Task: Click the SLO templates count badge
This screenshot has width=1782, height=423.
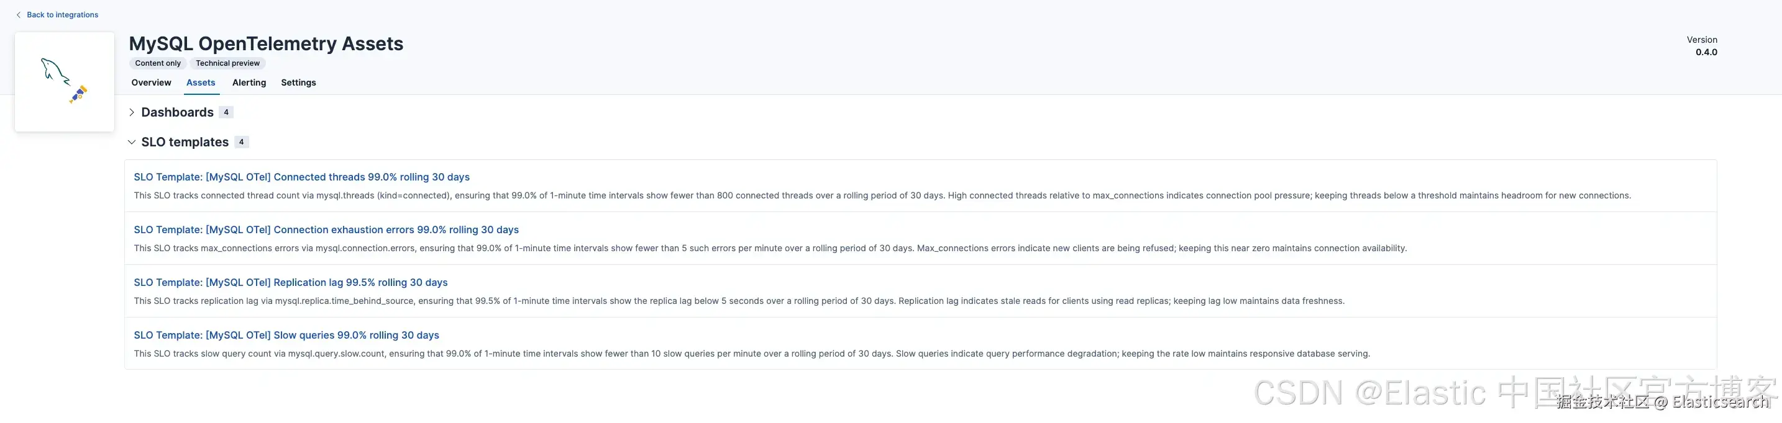Action: pyautogui.click(x=242, y=142)
